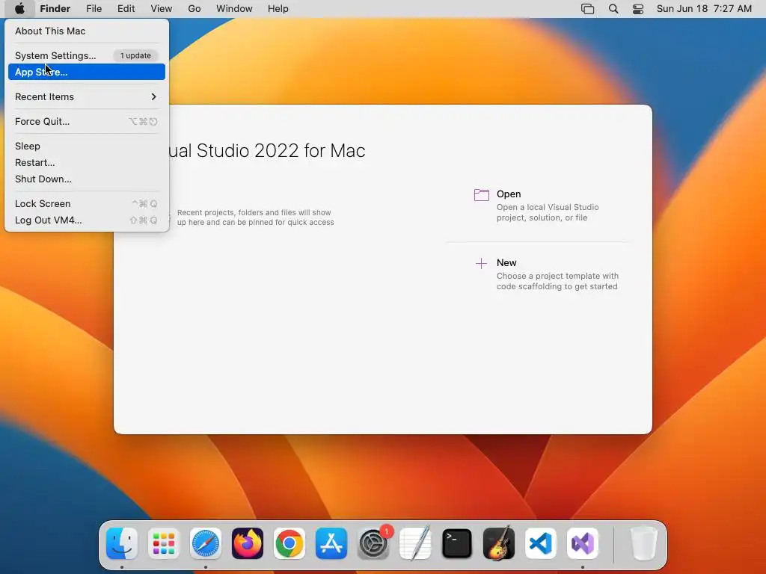Choose Sleep from Apple menu
766x574 pixels.
pos(87,146)
